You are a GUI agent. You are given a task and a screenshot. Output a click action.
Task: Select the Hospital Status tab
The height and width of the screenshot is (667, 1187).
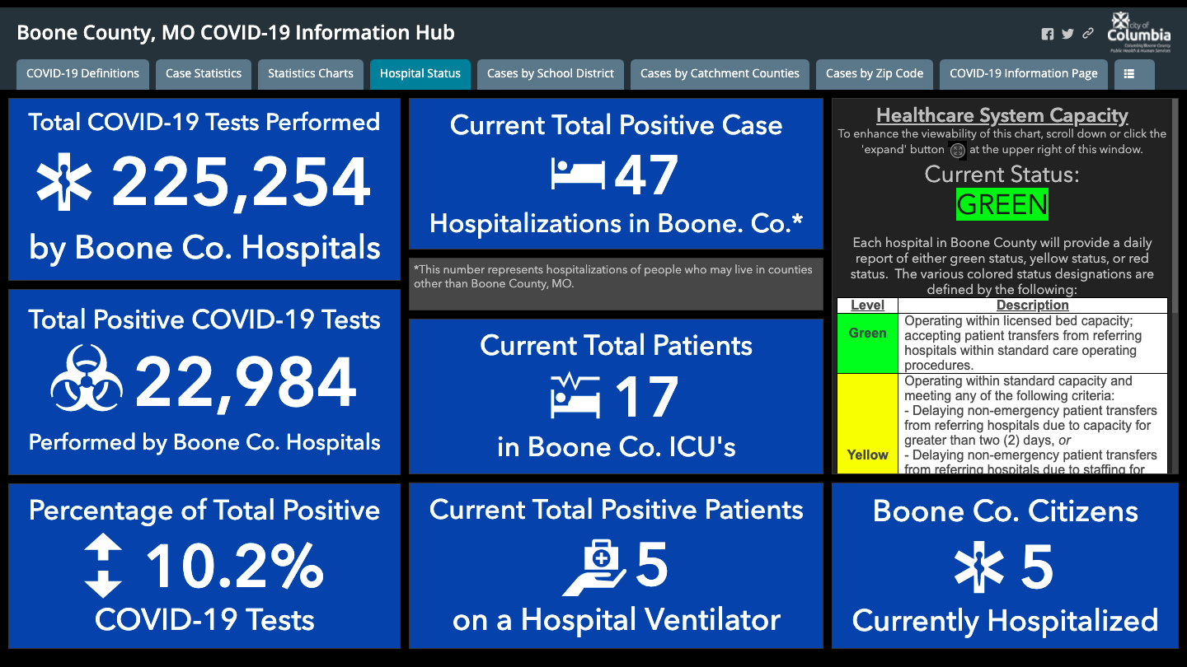(420, 74)
